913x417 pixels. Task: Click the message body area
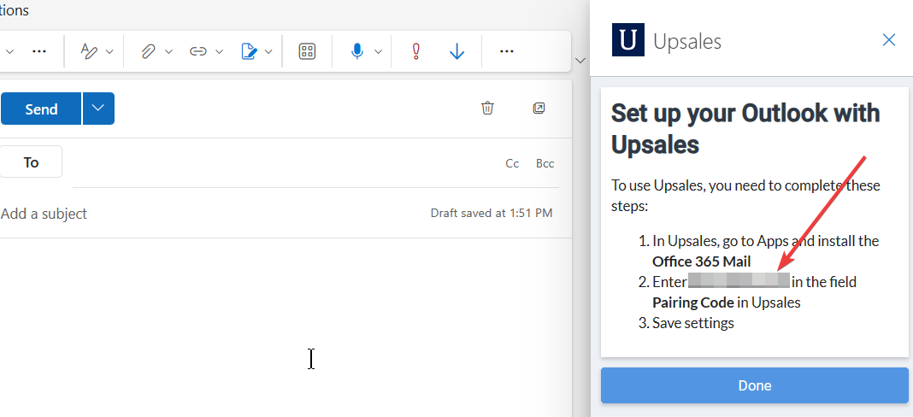(286, 326)
